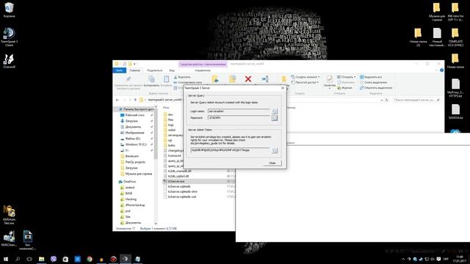Click Explorer Back navigation arrow

(117, 100)
